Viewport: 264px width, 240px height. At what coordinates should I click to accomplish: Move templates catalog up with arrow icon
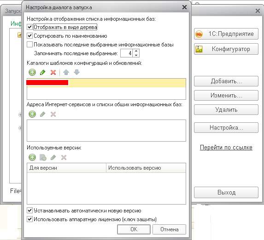coord(66,73)
